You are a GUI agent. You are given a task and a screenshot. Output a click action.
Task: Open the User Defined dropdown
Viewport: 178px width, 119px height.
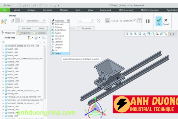click(x=45, y=21)
